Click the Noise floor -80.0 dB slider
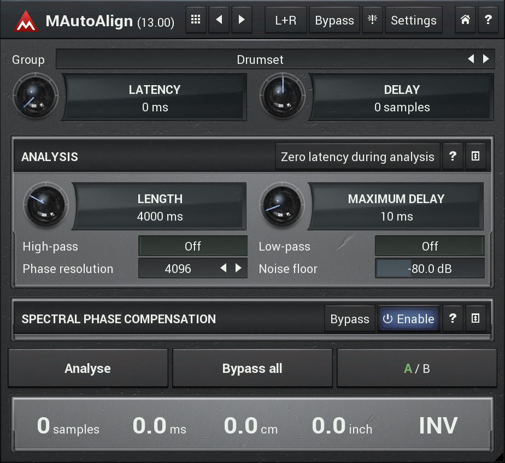This screenshot has width=505, height=463. pyautogui.click(x=430, y=269)
